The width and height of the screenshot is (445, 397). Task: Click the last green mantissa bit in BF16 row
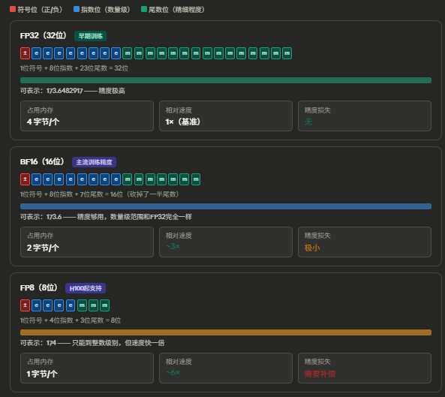tap(196, 179)
